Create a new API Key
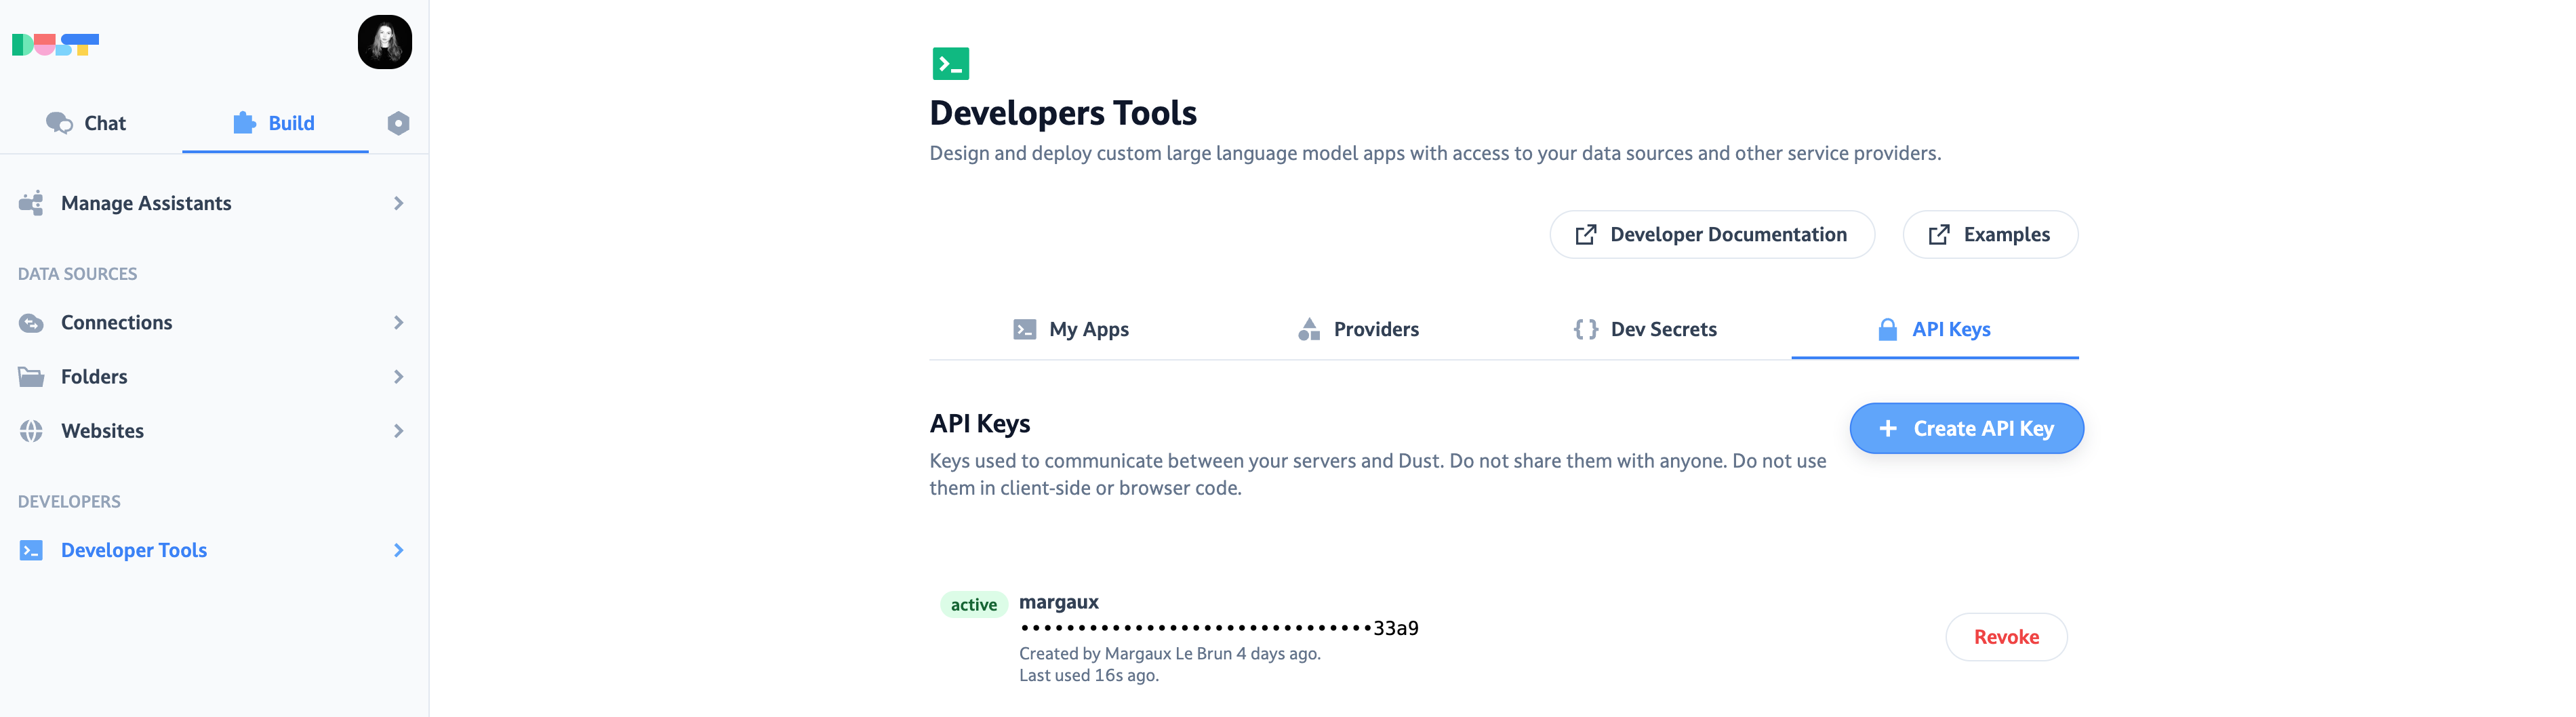 point(1966,429)
